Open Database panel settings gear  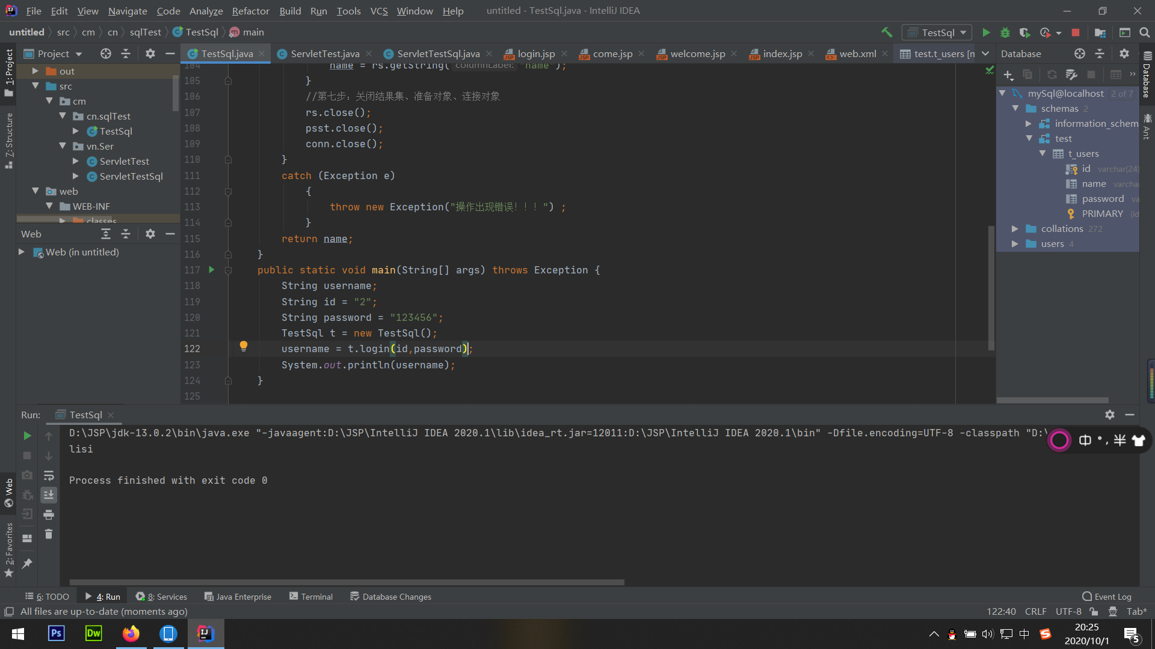[1124, 53]
